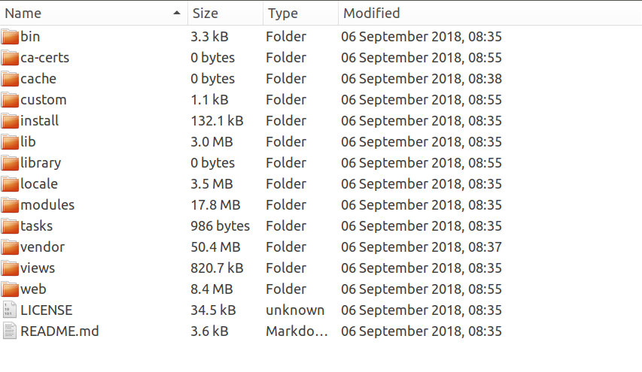The image size is (642, 372).
Task: Select the vendor folder icon
Action: 10,247
